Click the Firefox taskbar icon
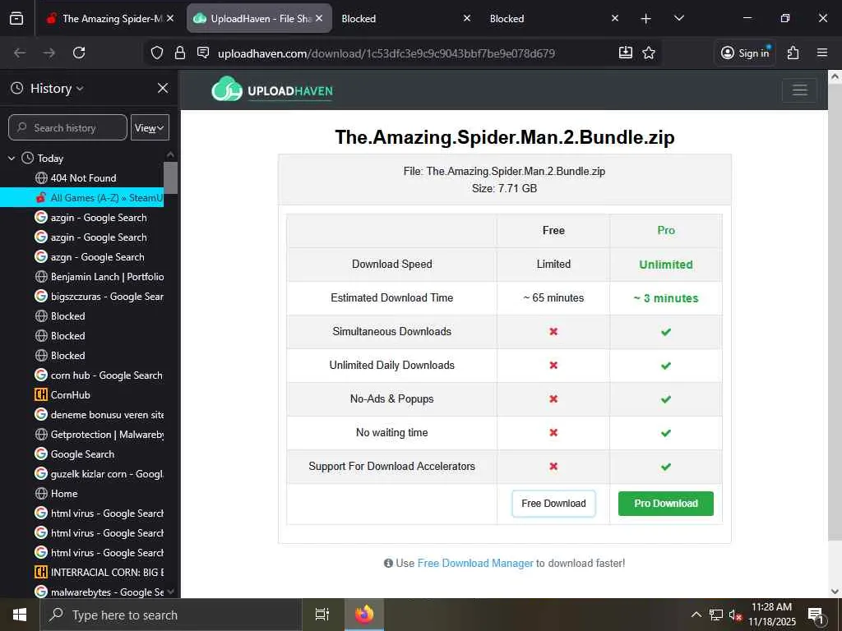 coord(364,615)
